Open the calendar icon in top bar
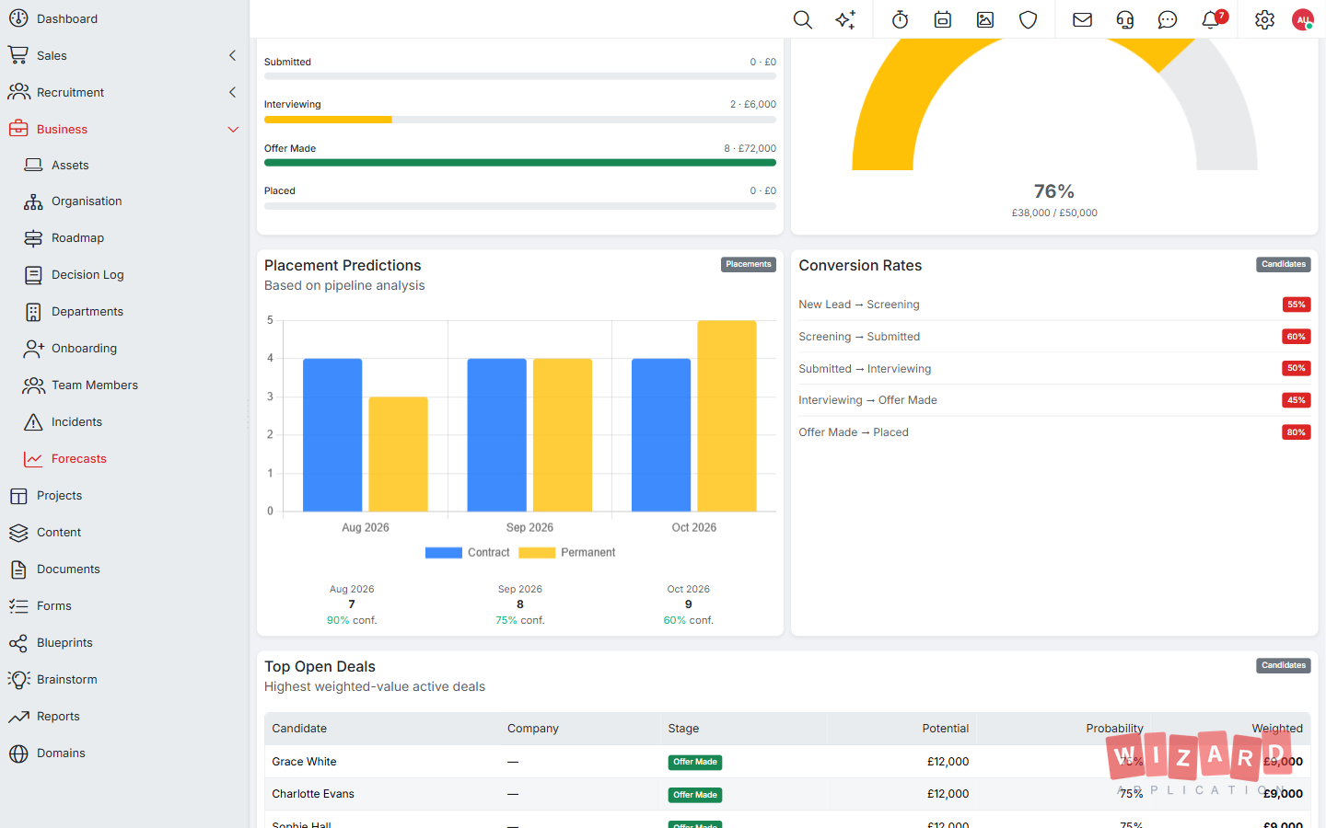The height and width of the screenshot is (828, 1326). coord(943,19)
